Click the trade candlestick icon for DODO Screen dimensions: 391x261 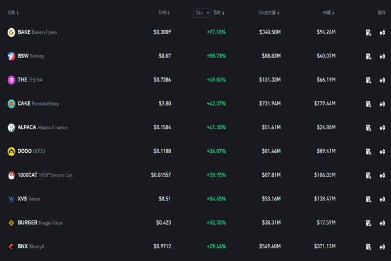(382, 152)
